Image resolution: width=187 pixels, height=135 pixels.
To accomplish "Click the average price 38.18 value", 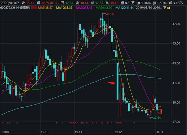I will click(114, 3).
